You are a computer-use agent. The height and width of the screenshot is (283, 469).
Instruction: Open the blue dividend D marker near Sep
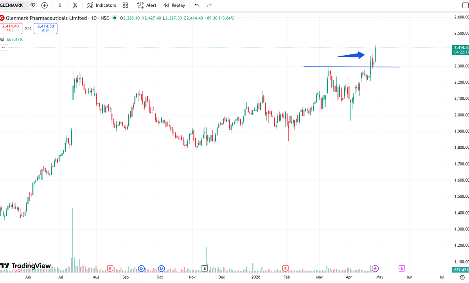tap(141, 269)
